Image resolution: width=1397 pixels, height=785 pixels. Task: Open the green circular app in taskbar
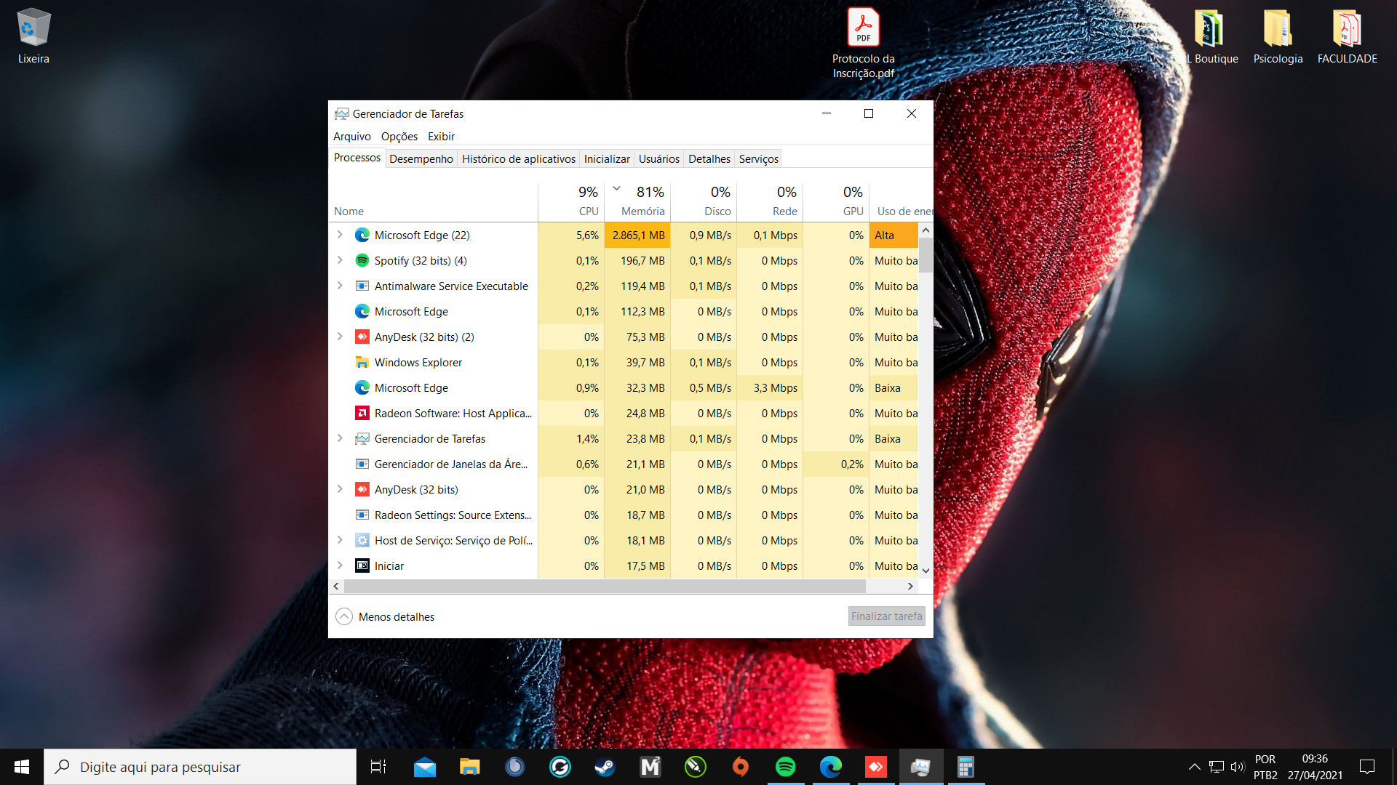pos(695,767)
